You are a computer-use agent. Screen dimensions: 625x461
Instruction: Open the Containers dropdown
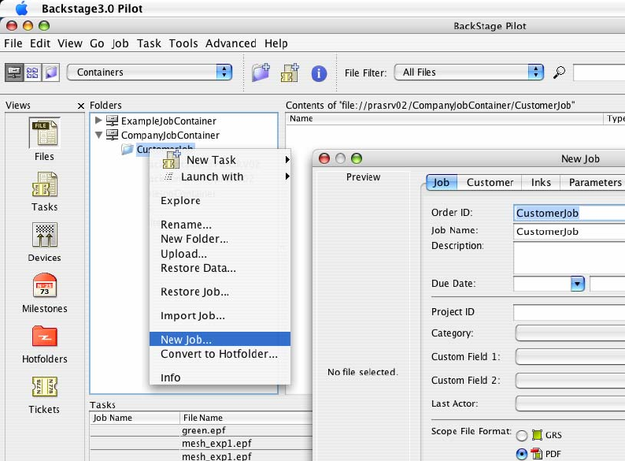click(x=150, y=72)
